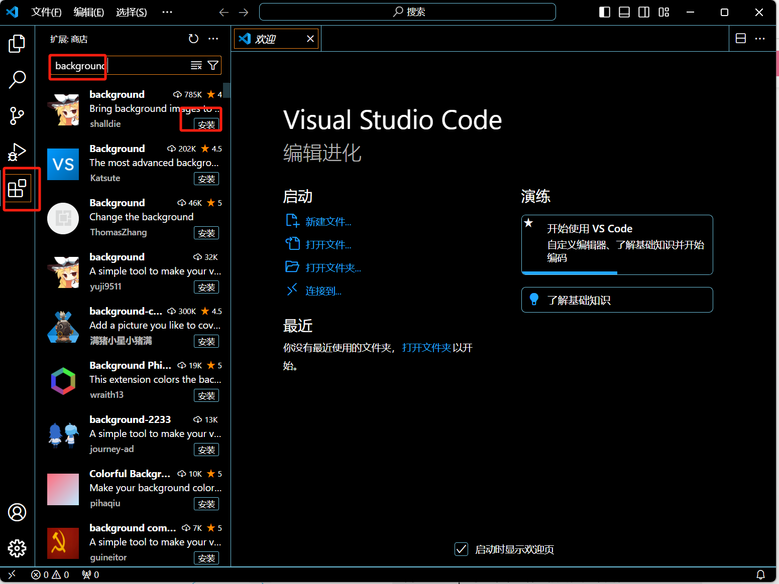Screen dimensions: 779x584
Task: Open 开始使用 VS Code walkthrough
Action: [x=617, y=244]
